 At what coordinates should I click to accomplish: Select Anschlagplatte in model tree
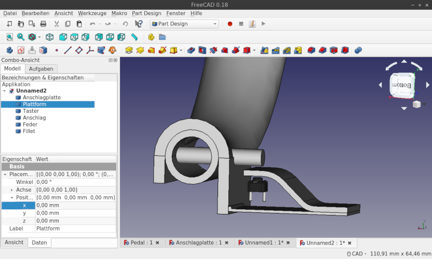click(x=42, y=97)
